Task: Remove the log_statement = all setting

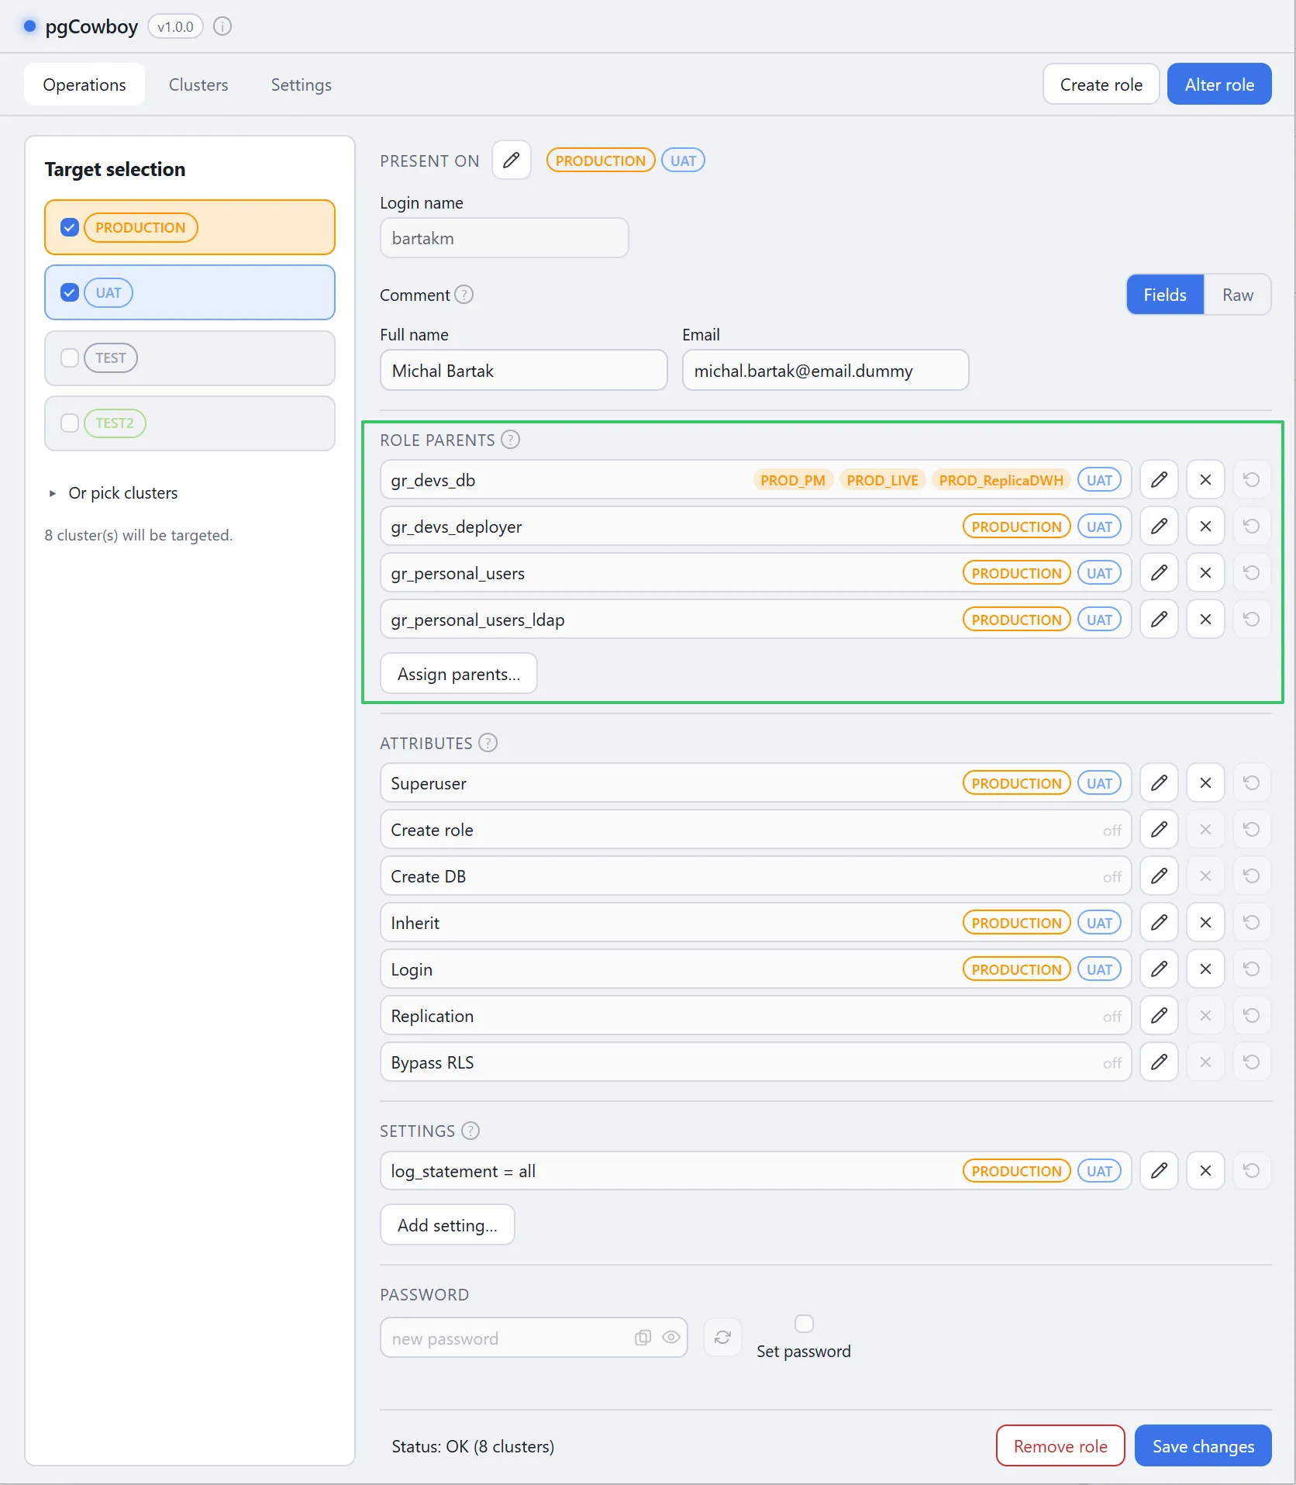Action: (x=1205, y=1171)
